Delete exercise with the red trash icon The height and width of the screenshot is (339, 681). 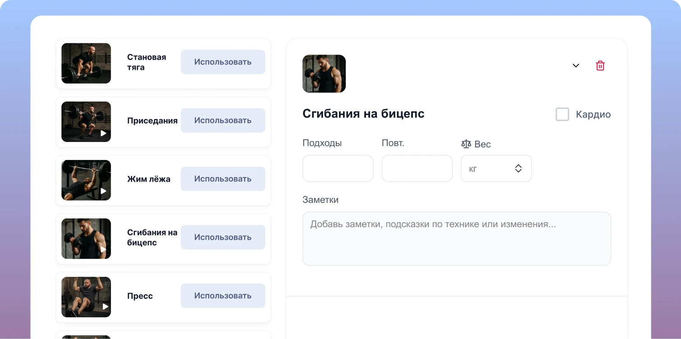click(x=600, y=66)
